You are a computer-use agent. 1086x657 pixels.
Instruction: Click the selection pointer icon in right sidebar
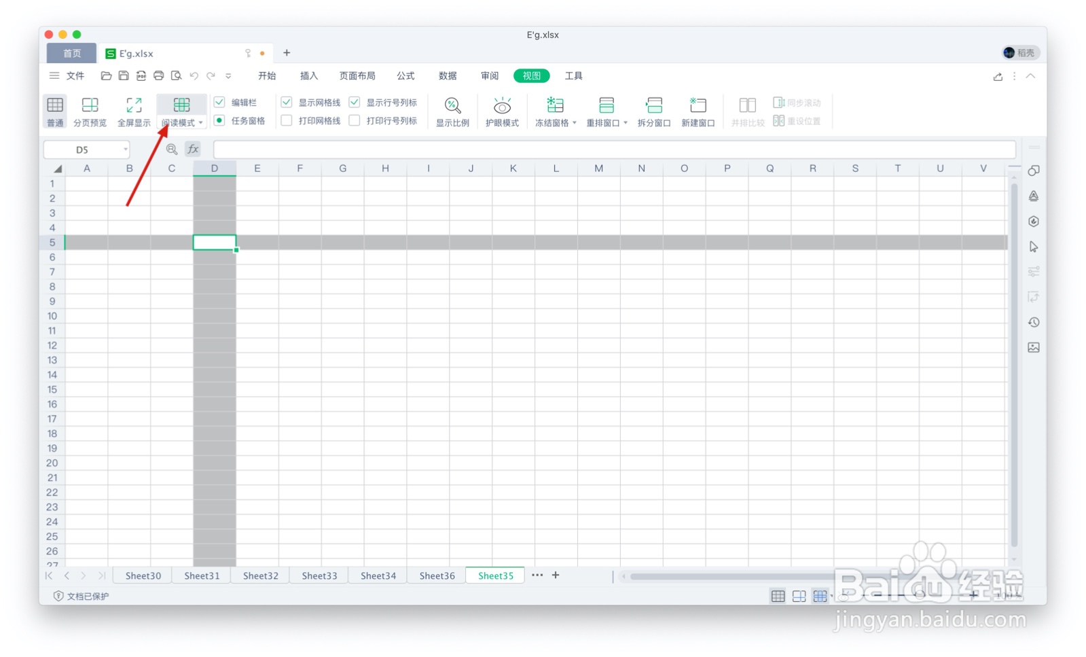point(1034,247)
